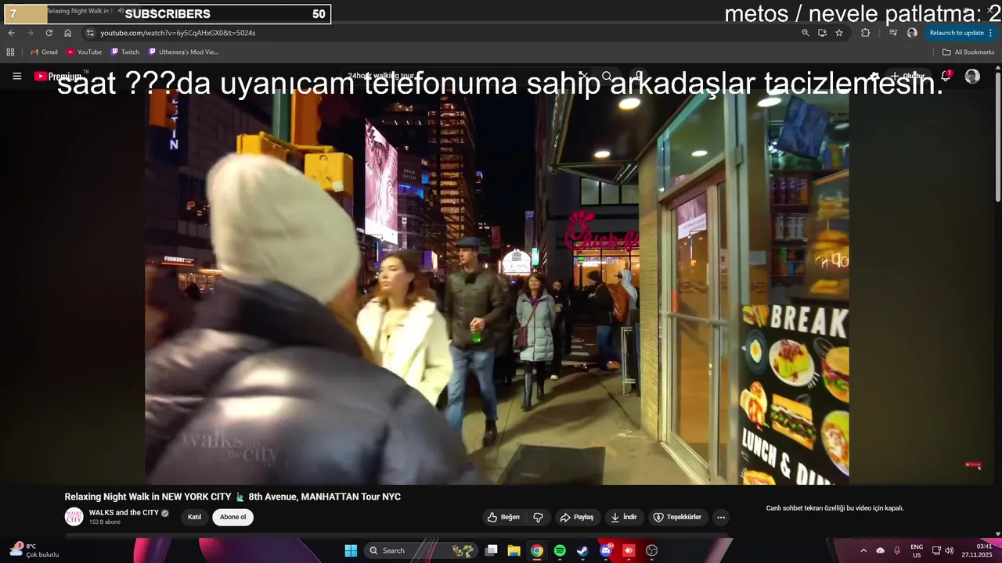This screenshot has height=563, width=1002.
Task: Open the Chrome extensions puzzle icon
Action: point(865,33)
